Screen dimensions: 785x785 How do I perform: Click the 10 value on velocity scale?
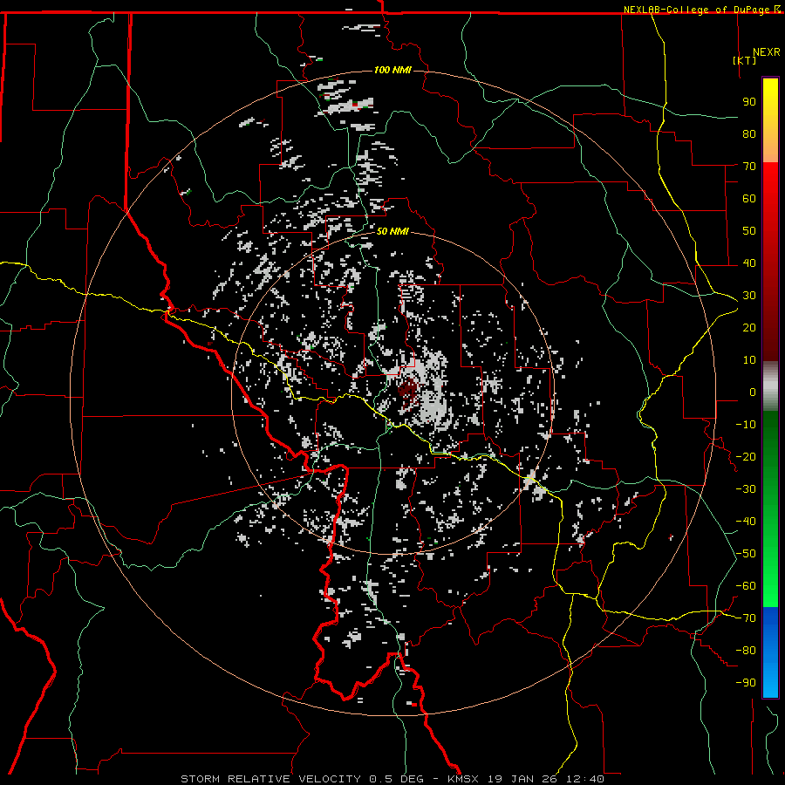point(749,360)
